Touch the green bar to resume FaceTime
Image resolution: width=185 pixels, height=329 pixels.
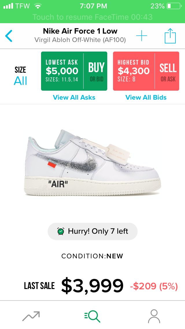[92, 17]
